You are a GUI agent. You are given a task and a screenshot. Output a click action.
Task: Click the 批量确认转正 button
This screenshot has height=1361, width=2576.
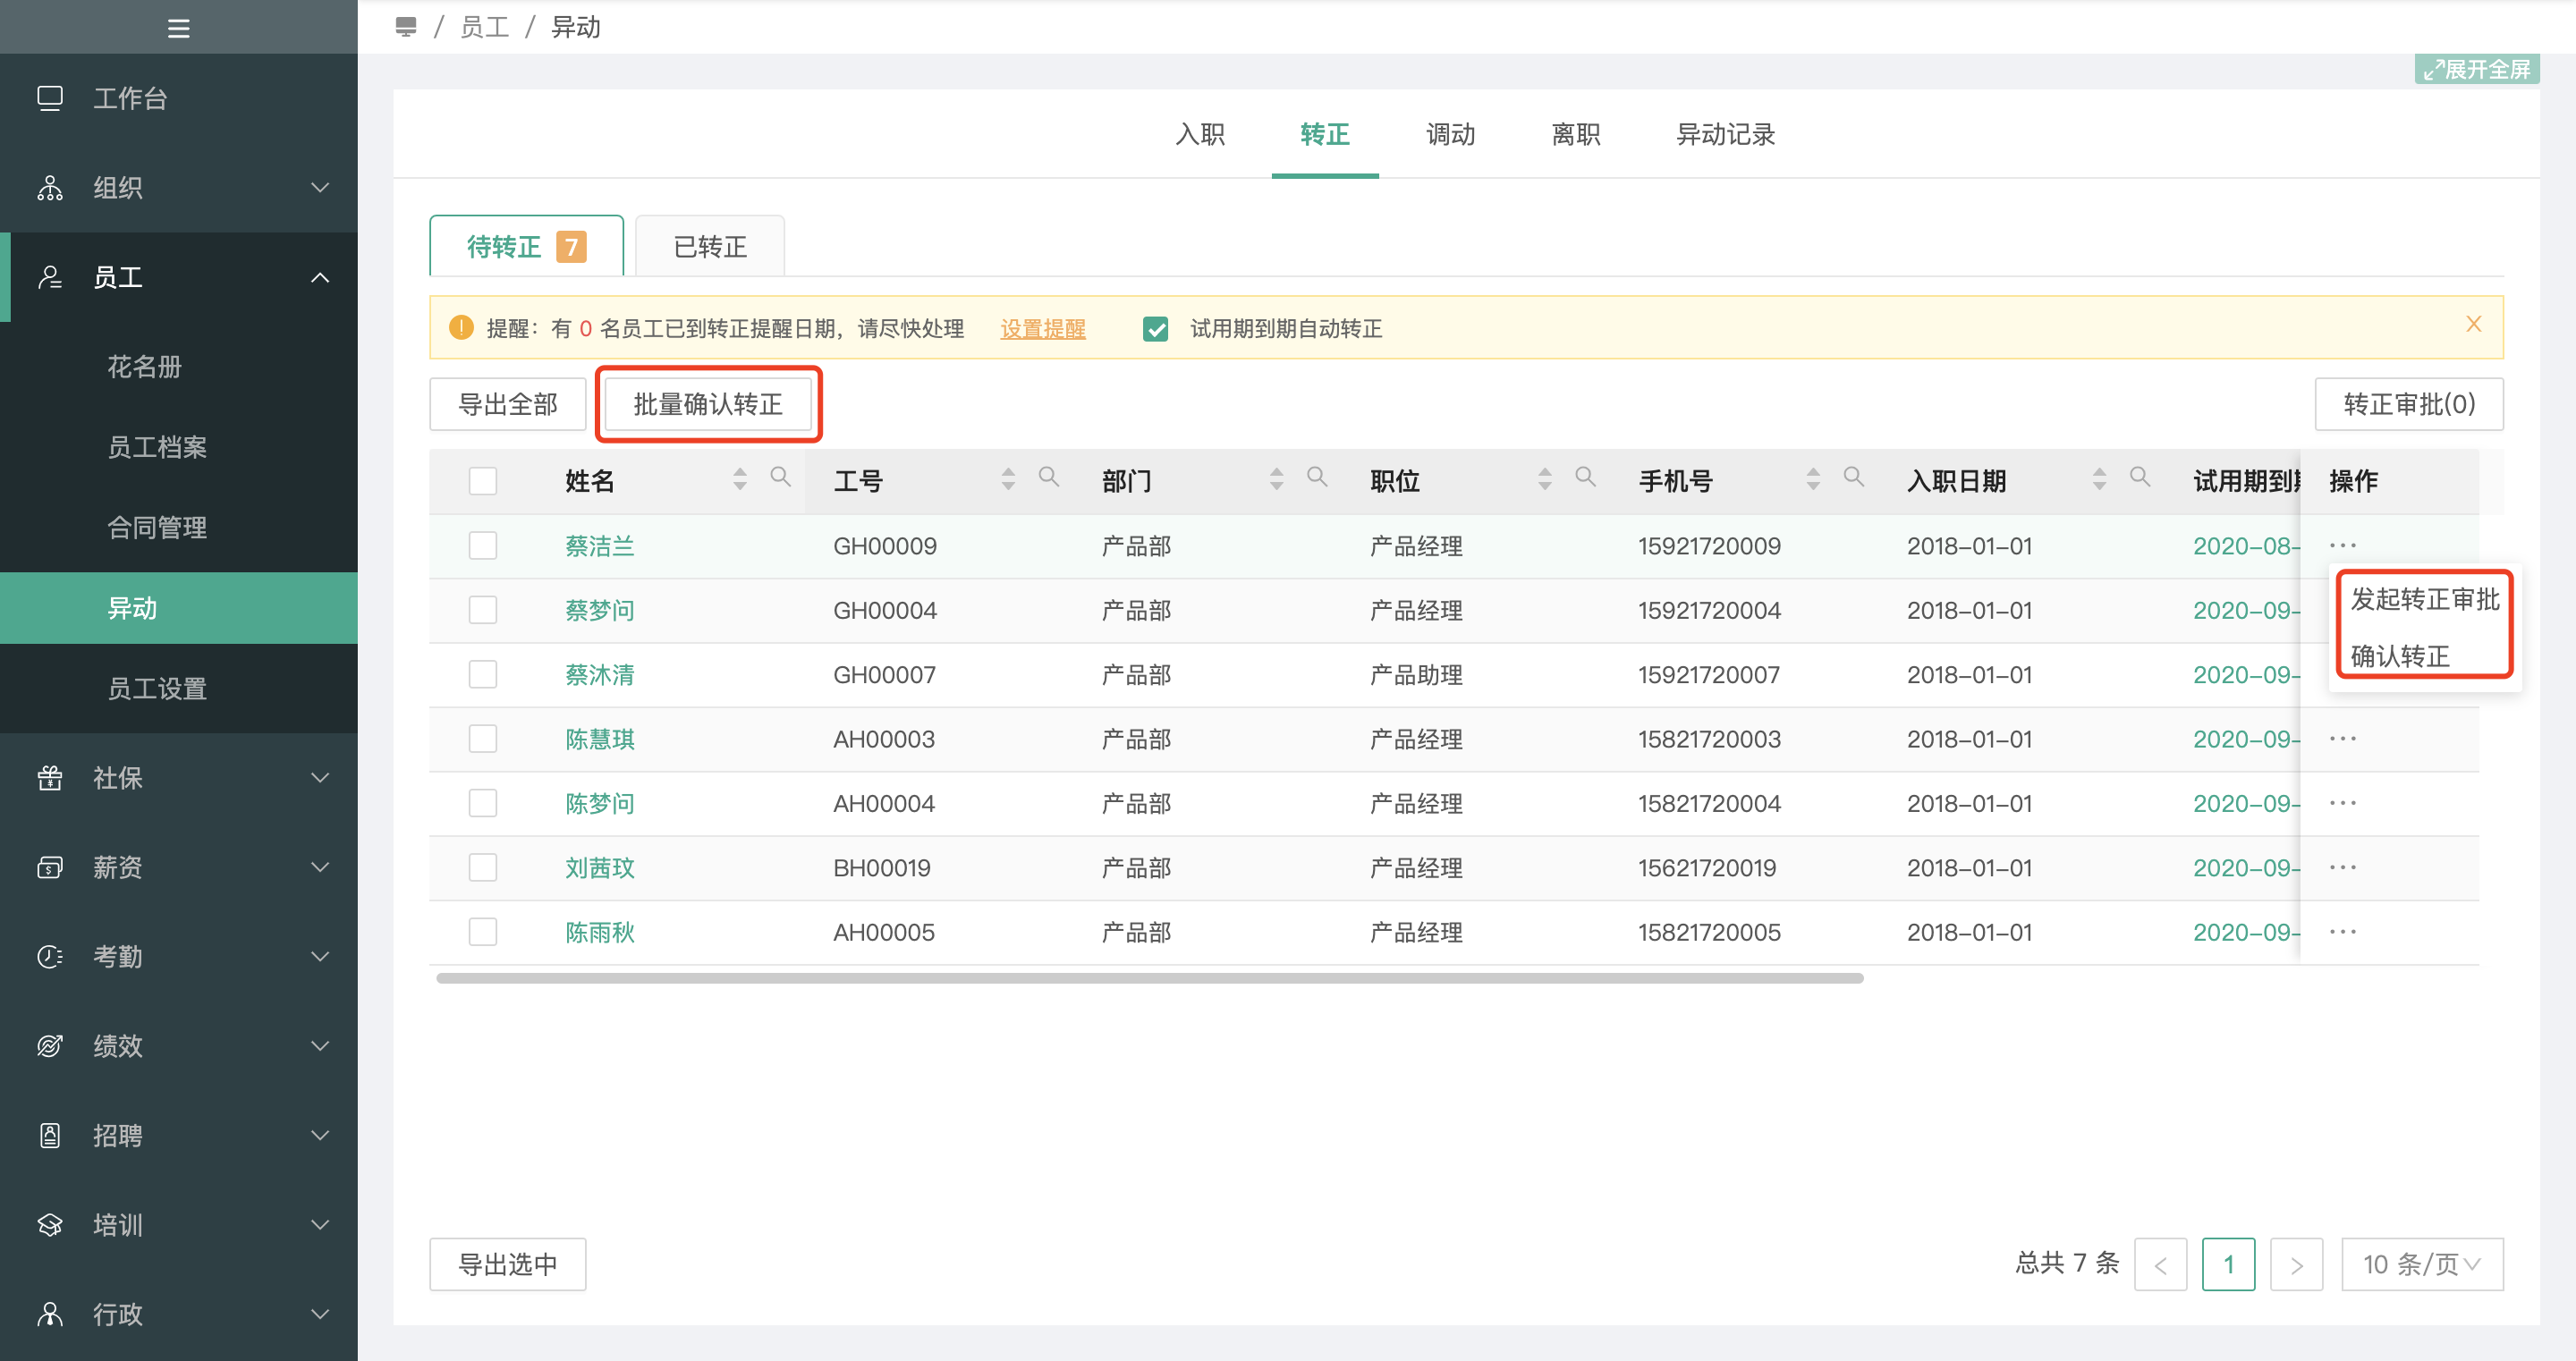(x=708, y=404)
